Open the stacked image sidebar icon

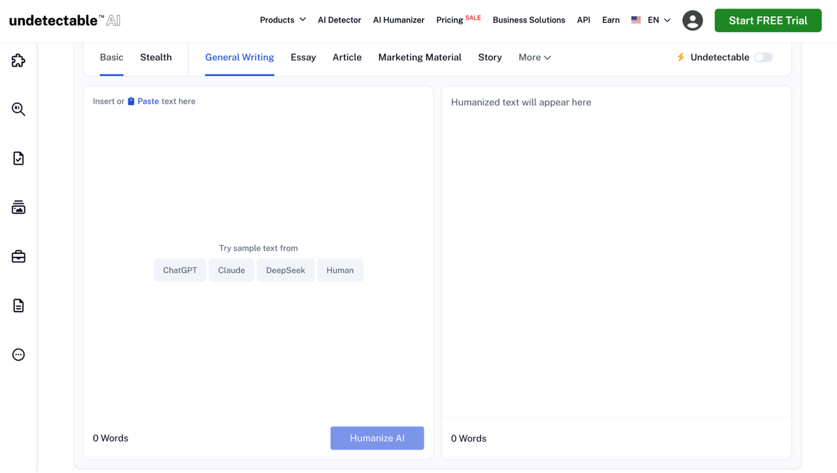[18, 207]
